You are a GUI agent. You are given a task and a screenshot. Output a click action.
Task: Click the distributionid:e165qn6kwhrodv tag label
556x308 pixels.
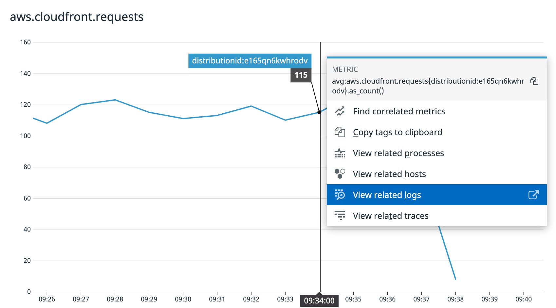(x=250, y=60)
